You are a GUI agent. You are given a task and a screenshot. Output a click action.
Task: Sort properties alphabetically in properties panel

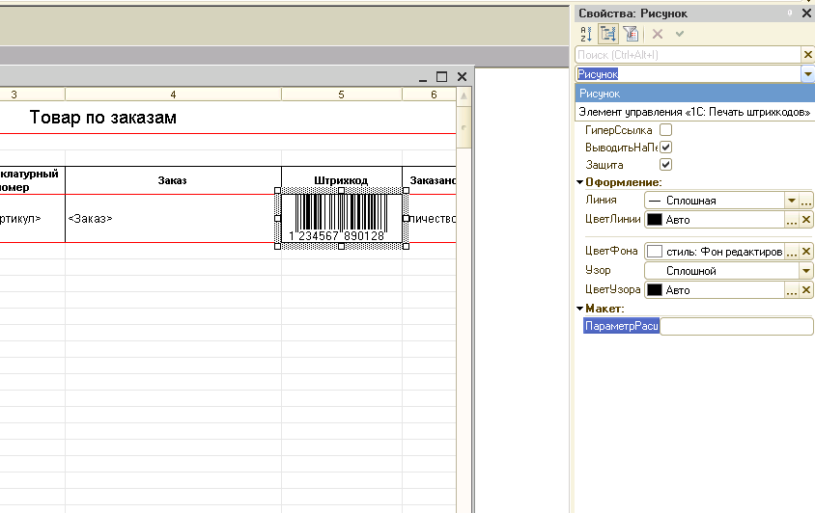[x=586, y=35]
